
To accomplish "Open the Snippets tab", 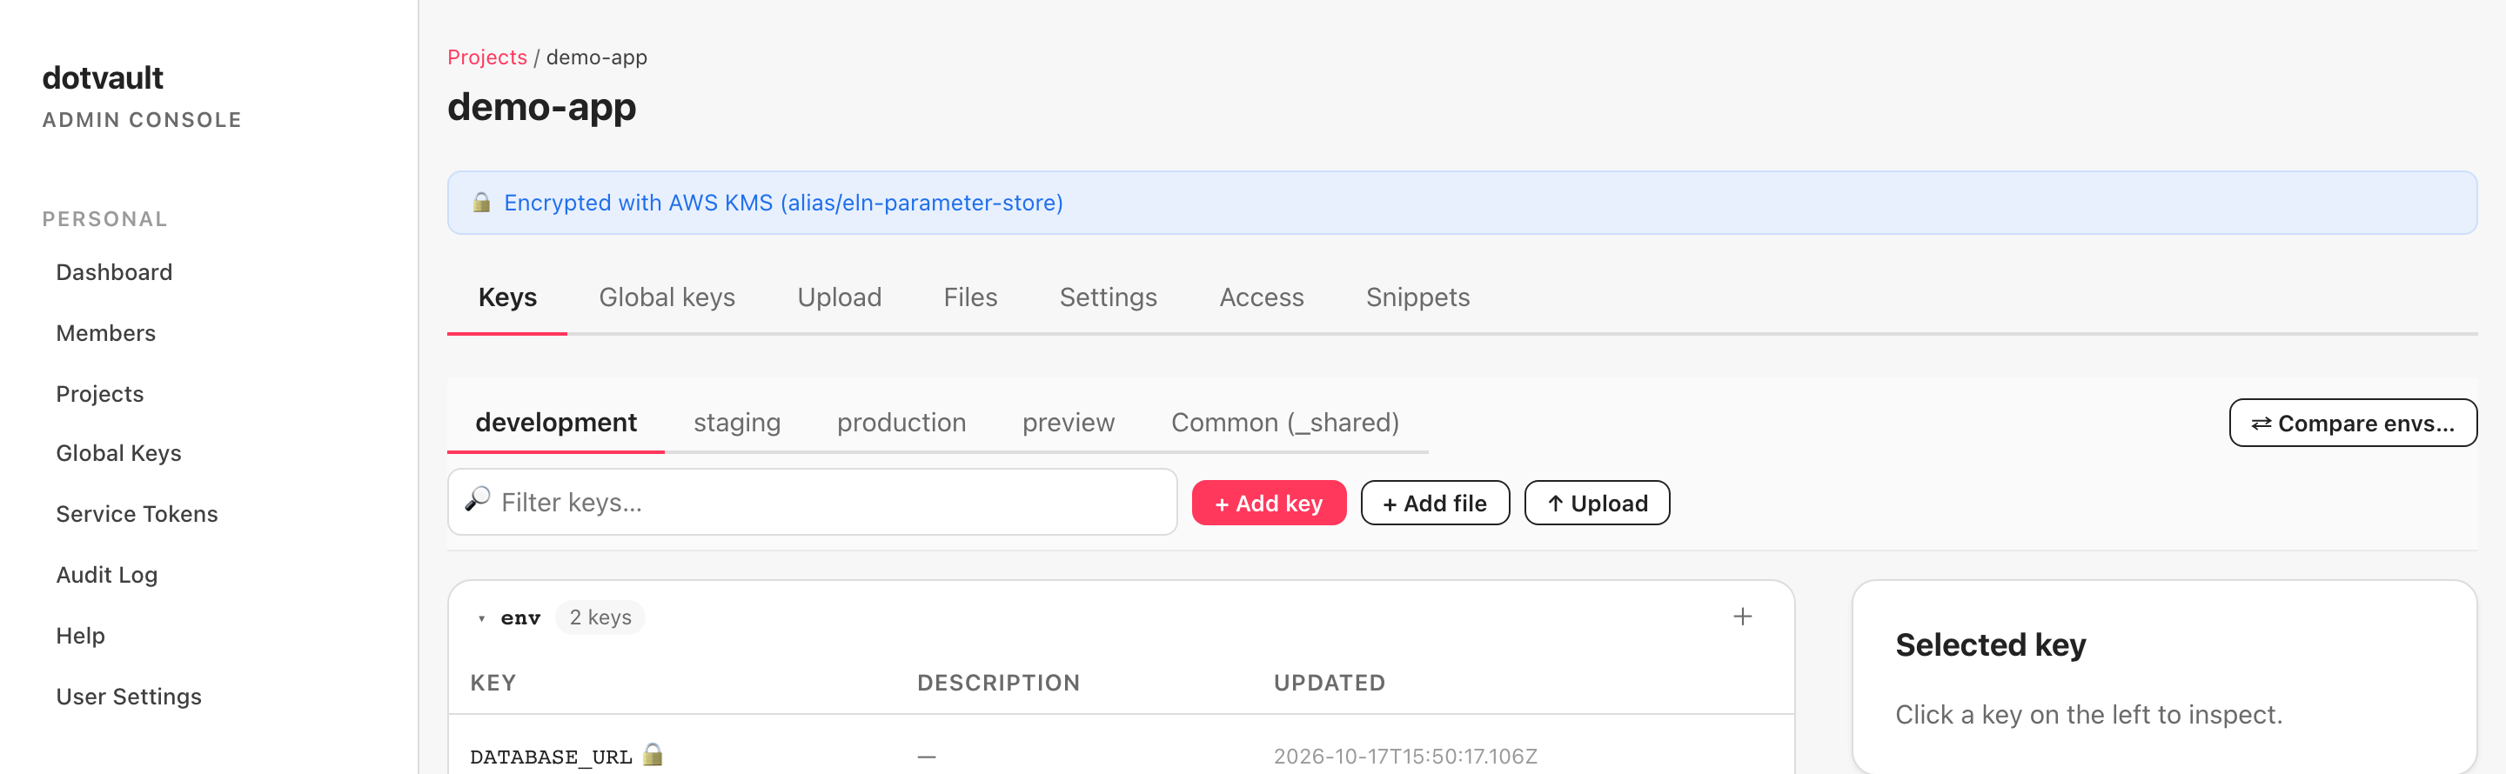I will pyautogui.click(x=1417, y=297).
